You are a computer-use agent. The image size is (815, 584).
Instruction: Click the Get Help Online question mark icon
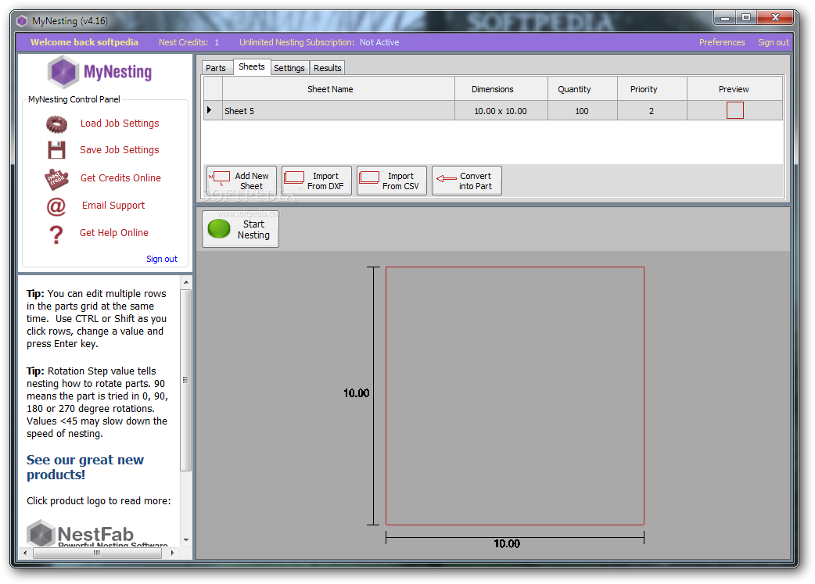click(56, 235)
